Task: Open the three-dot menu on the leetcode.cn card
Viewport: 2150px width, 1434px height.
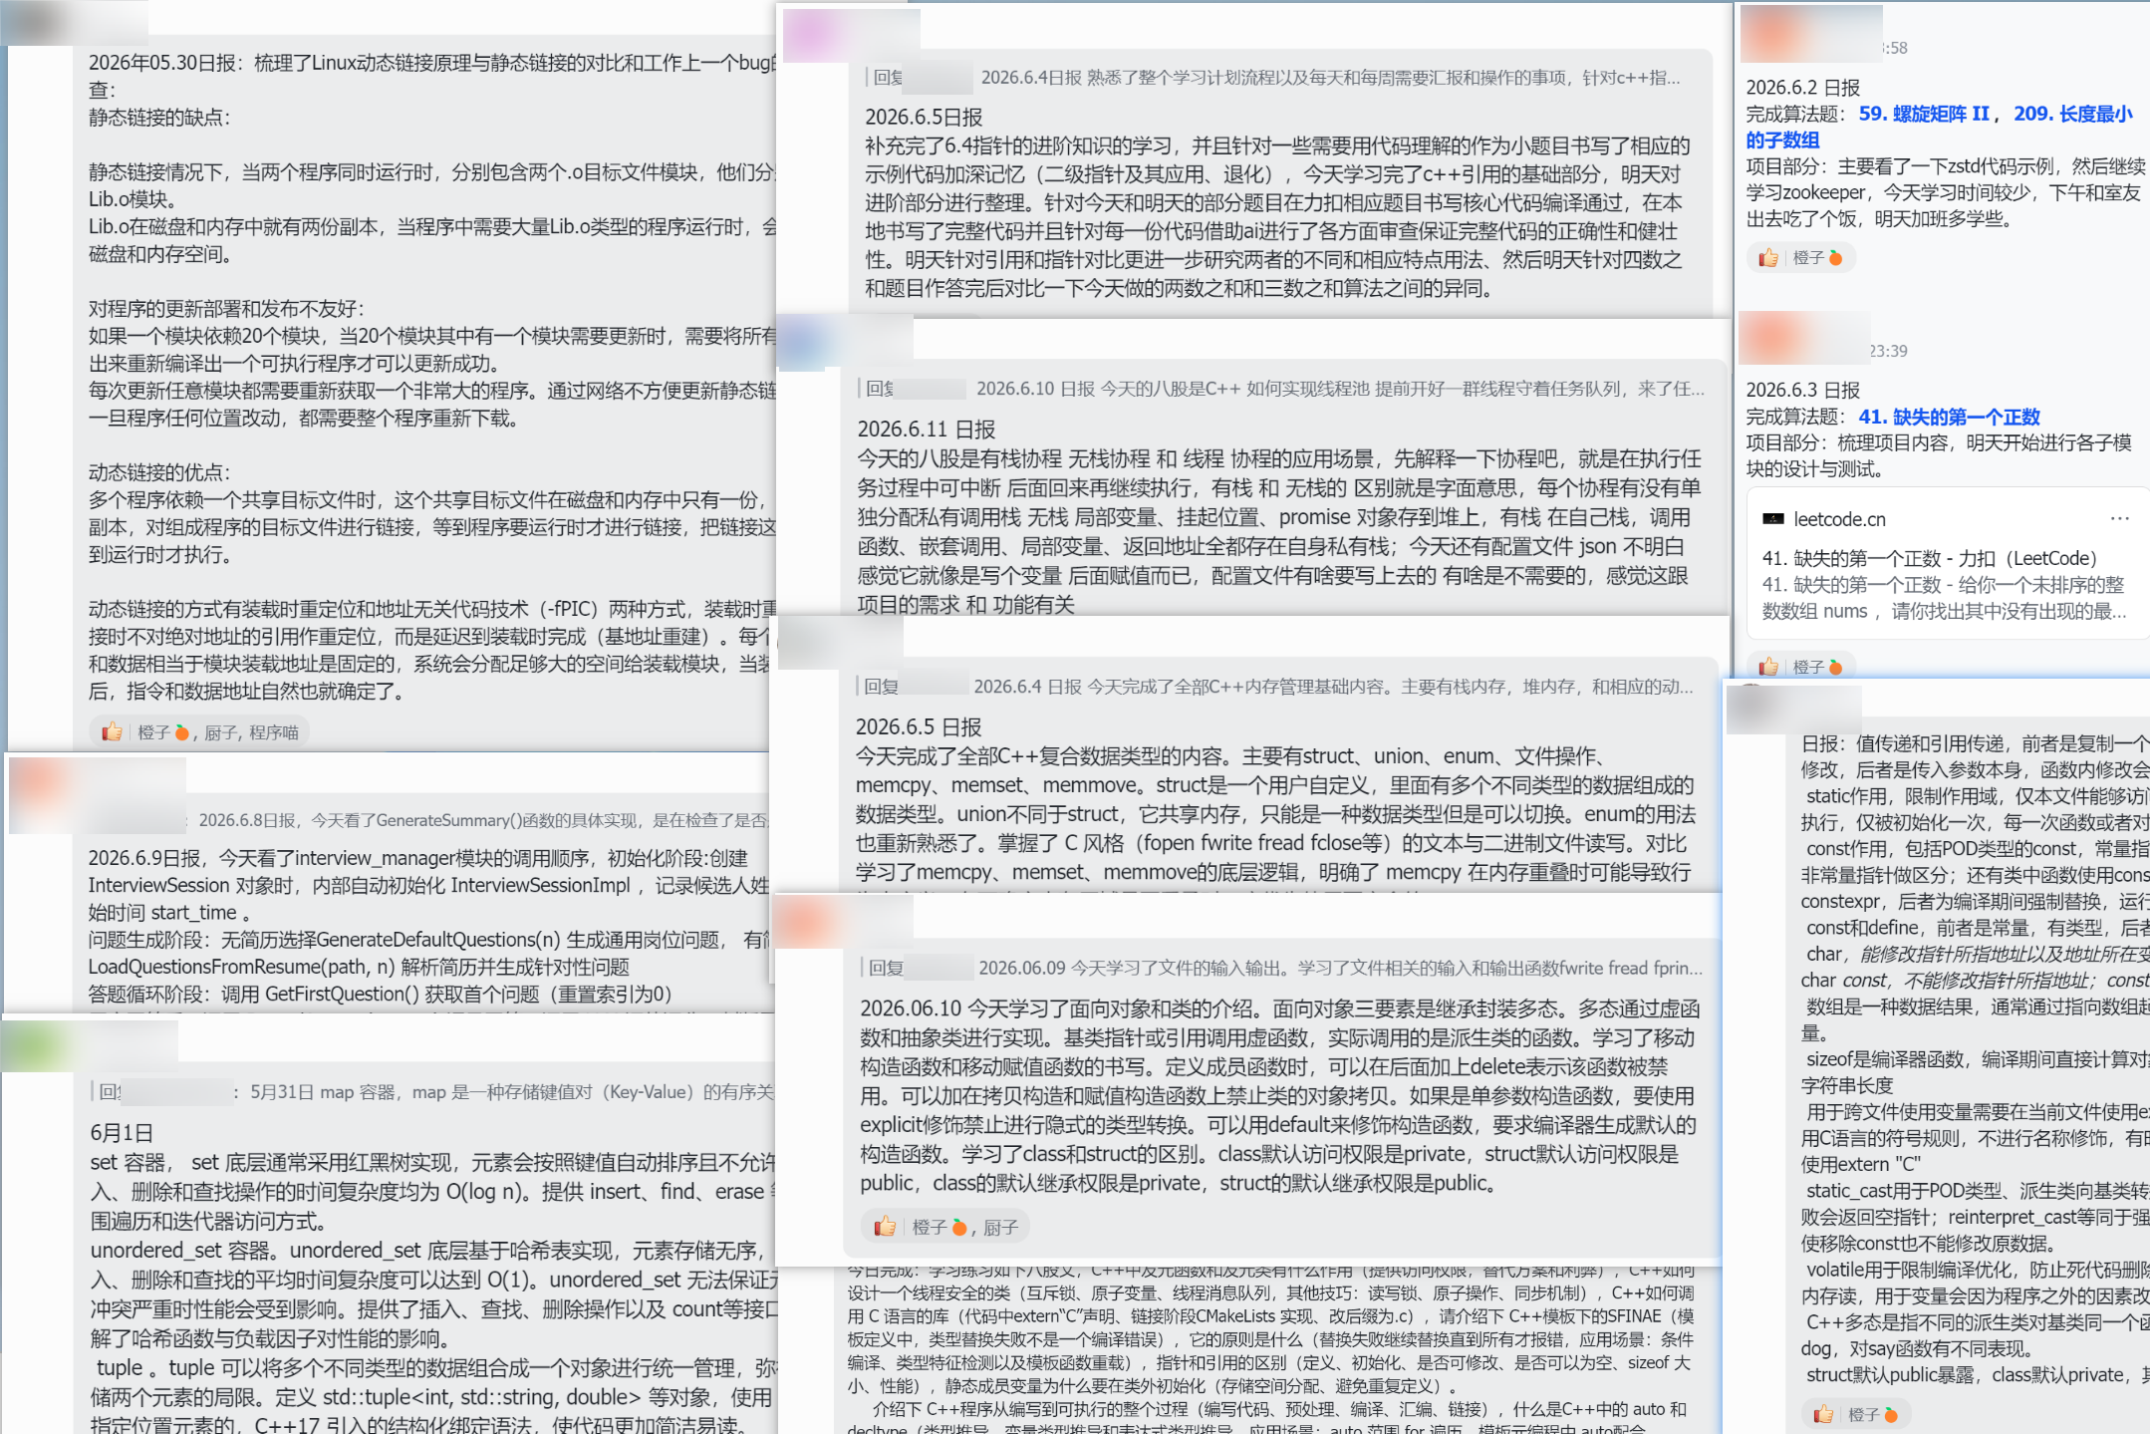Action: (x=2119, y=518)
